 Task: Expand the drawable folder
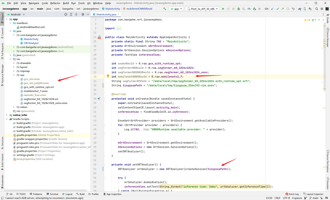pos(14,63)
